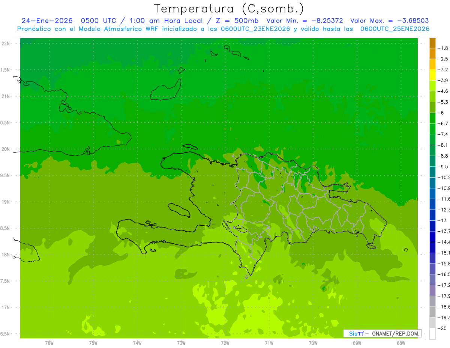Image resolution: width=450 pixels, height=348 pixels.
Task: Click the 'Temperatura (C,somb.)' title
Action: point(229,9)
